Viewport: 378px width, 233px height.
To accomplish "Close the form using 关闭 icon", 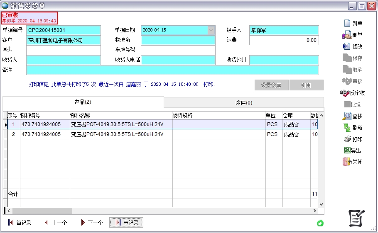I will click(x=347, y=162).
